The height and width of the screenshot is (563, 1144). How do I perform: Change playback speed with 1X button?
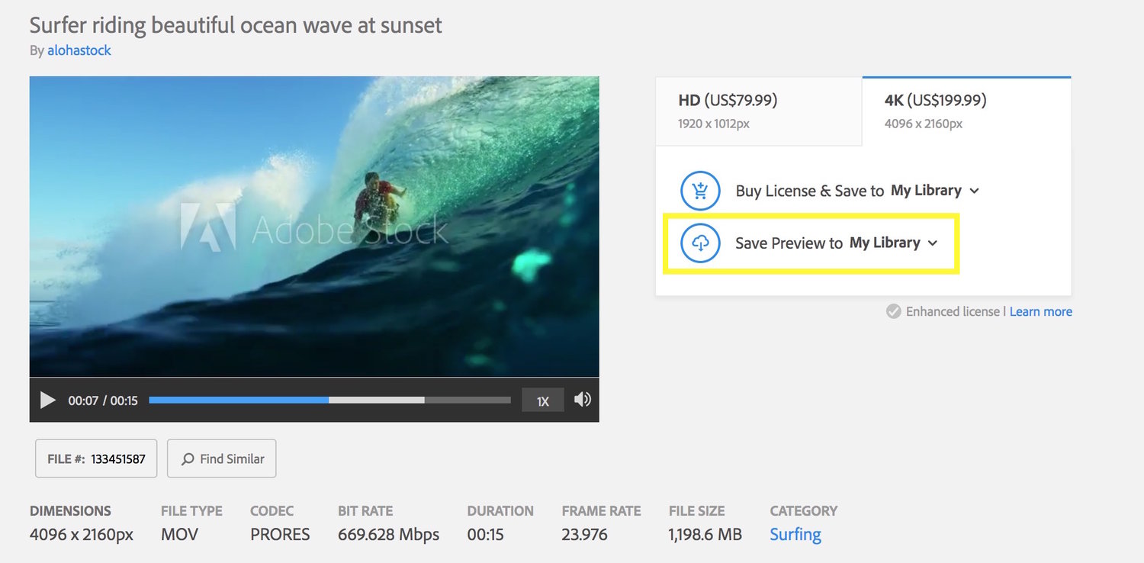[542, 401]
